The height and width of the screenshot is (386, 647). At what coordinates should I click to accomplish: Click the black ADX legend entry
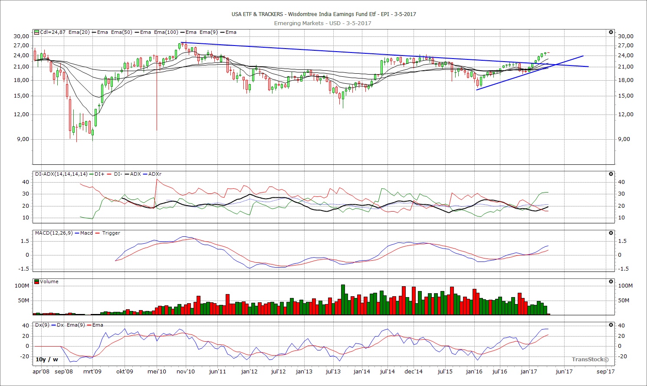point(133,174)
